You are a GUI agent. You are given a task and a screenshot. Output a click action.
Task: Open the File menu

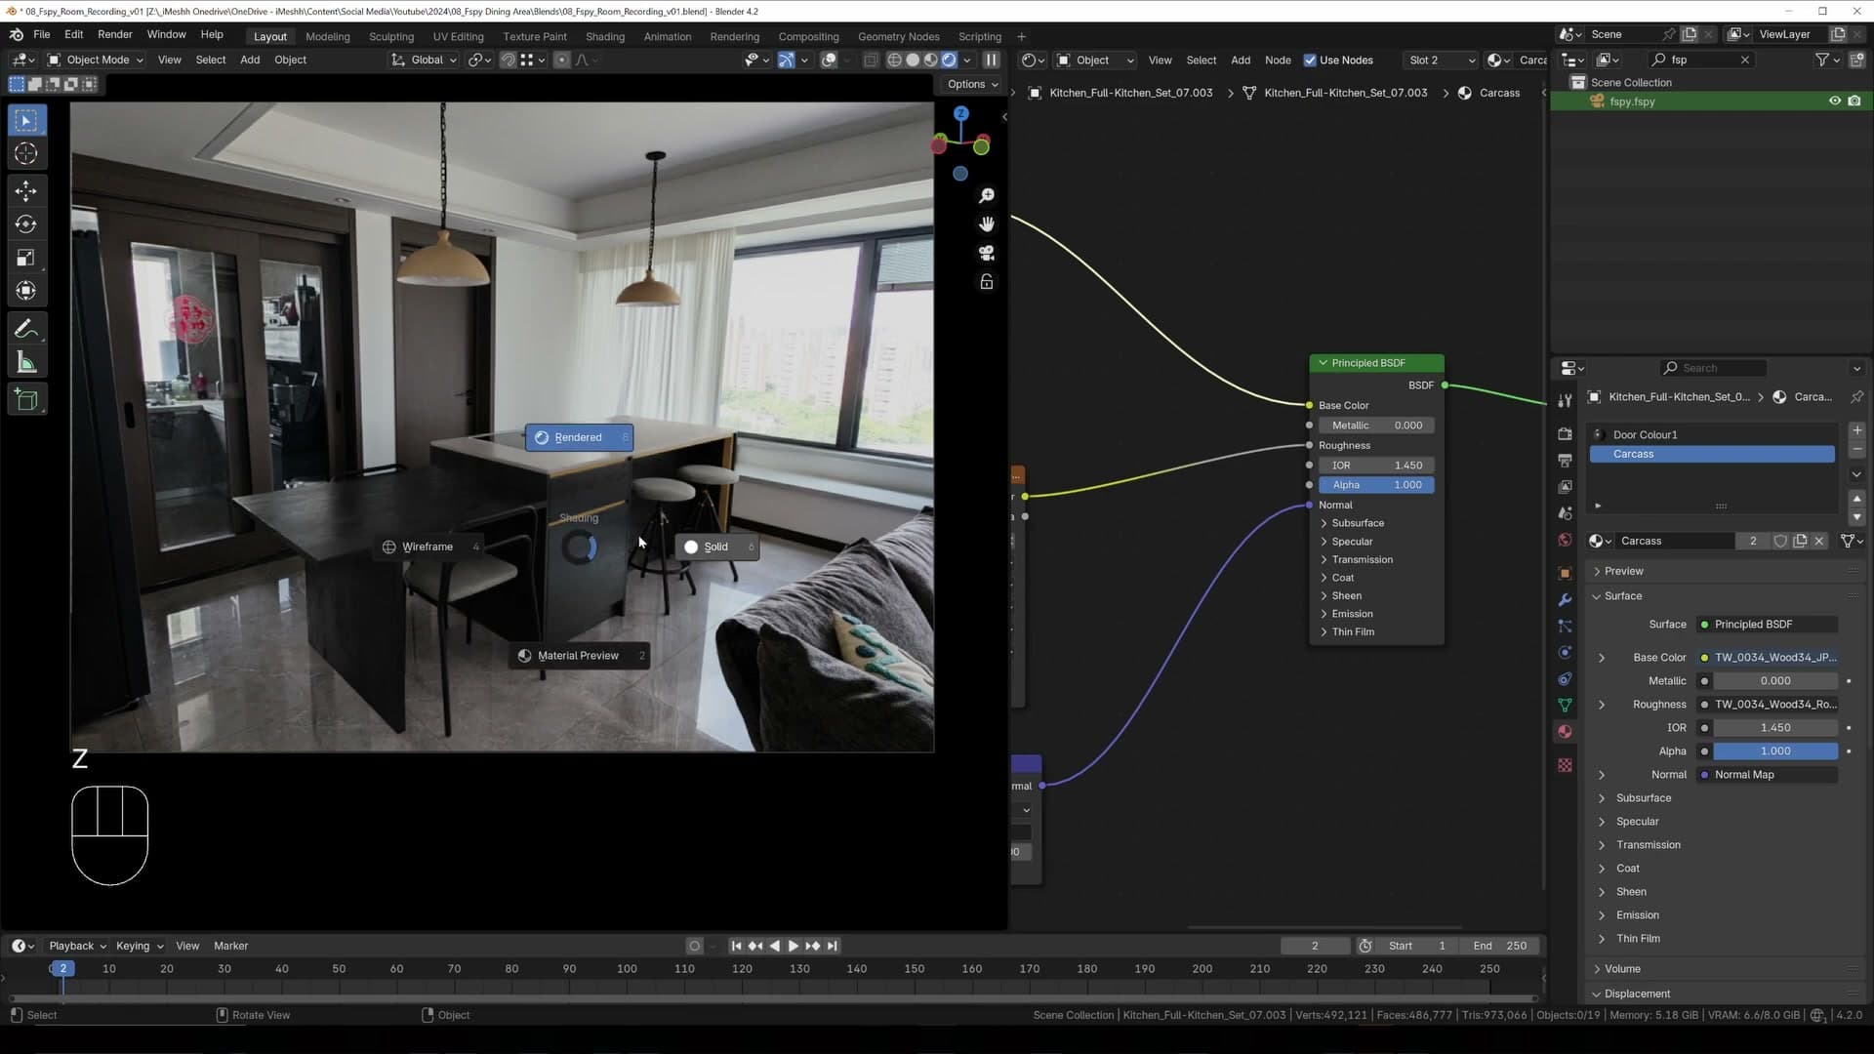[42, 34]
